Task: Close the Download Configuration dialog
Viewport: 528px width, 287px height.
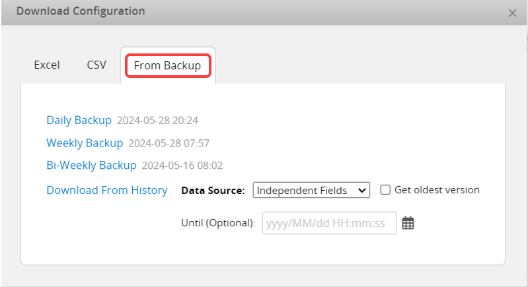Action: pyautogui.click(x=512, y=13)
